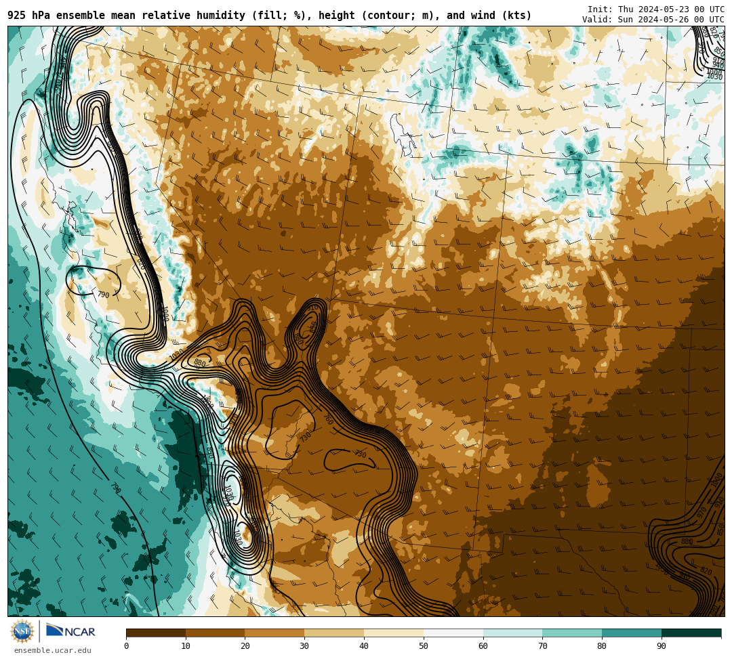Click the 50-60 white colorbar segment
Screen dimensions: 732x659
pos(453,633)
